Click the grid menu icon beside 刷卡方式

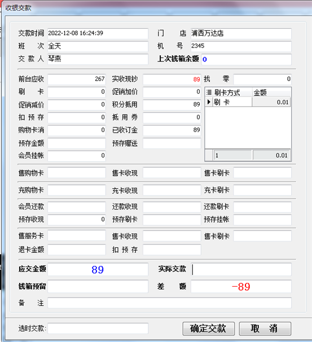point(209,92)
